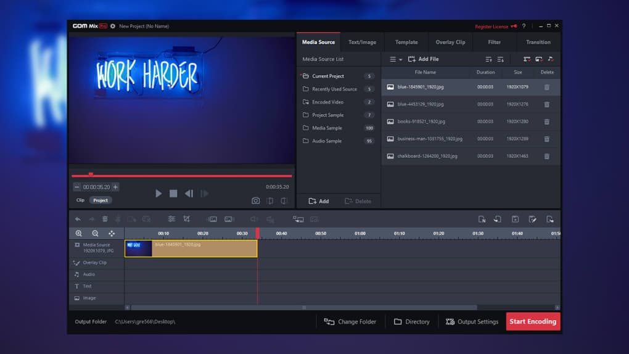Viewport: 629px width, 354px height.
Task: Open the settings gear beside GOM Mix logo
Action: (113, 27)
